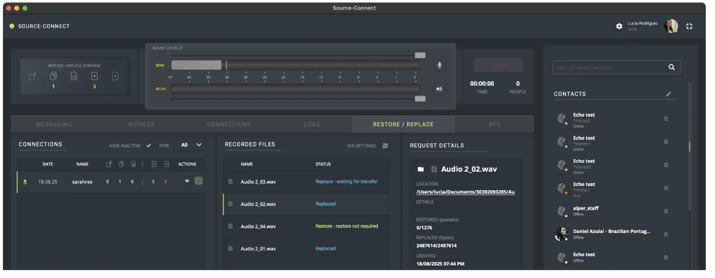Screen dimensions: 715x278
Task: Click the Replaced status of Audio 2_02.wav
Action: 325,204
